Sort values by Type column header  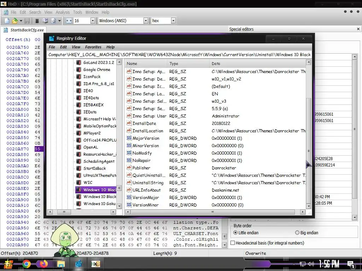click(x=188, y=64)
